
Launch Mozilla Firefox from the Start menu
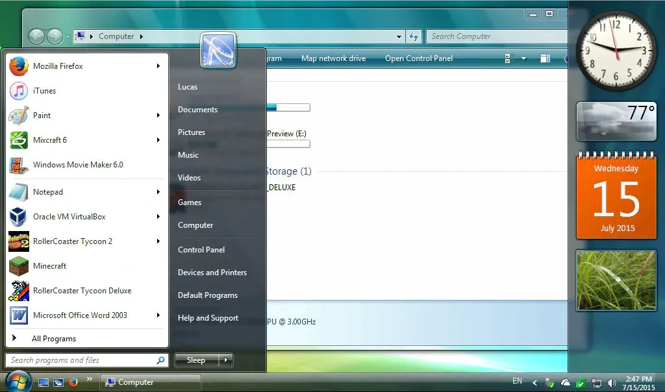click(87, 66)
